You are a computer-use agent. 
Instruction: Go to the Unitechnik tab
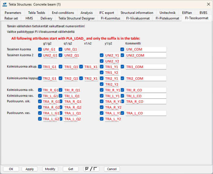tap(167, 13)
